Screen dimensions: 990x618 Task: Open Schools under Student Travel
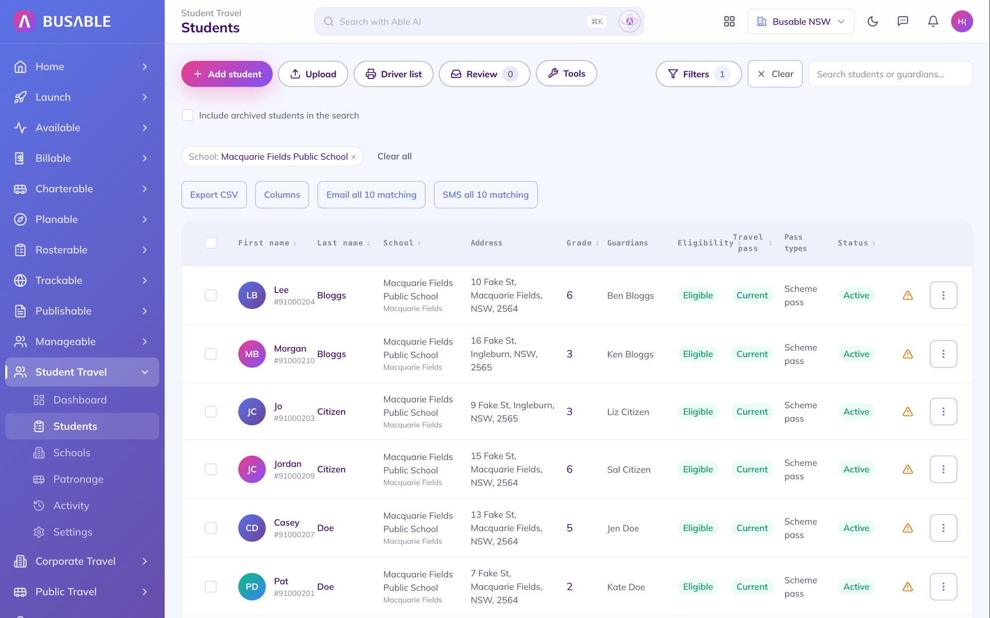[x=82, y=453]
